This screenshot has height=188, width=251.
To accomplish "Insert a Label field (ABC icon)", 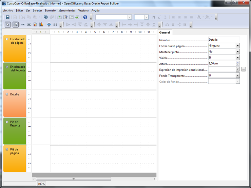I will [23, 24].
